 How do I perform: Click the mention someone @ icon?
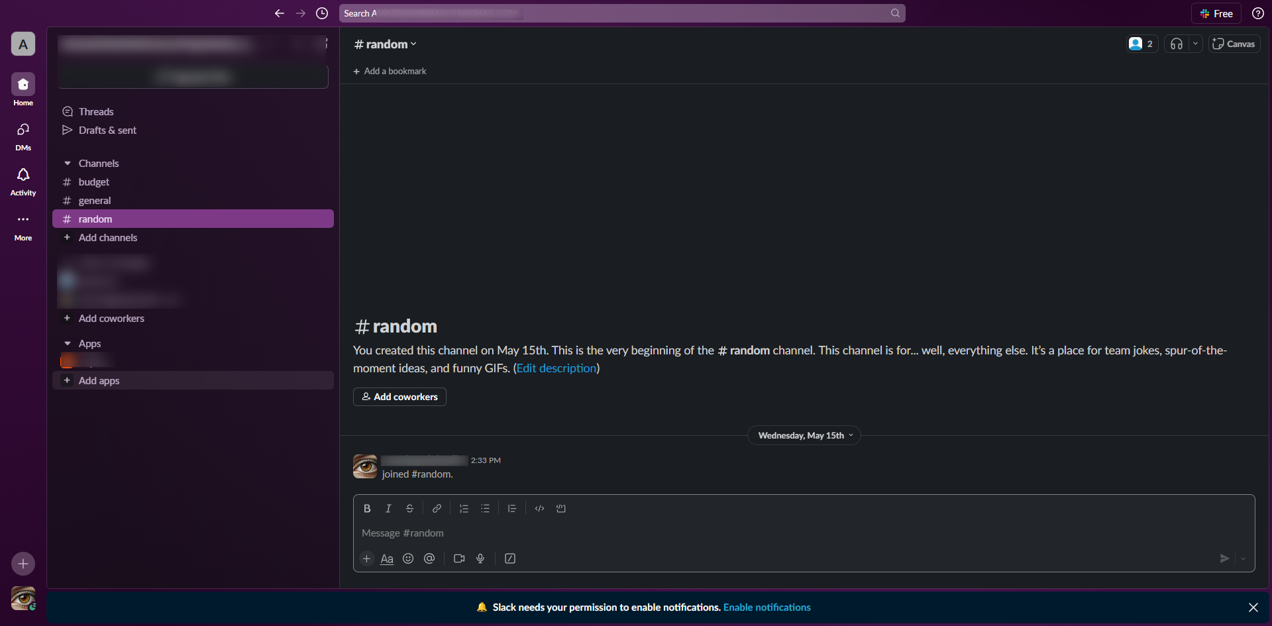point(429,558)
